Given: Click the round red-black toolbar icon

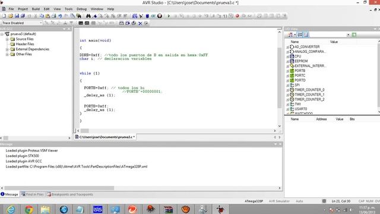Looking at the screenshot, I should pyautogui.click(x=160, y=16).
